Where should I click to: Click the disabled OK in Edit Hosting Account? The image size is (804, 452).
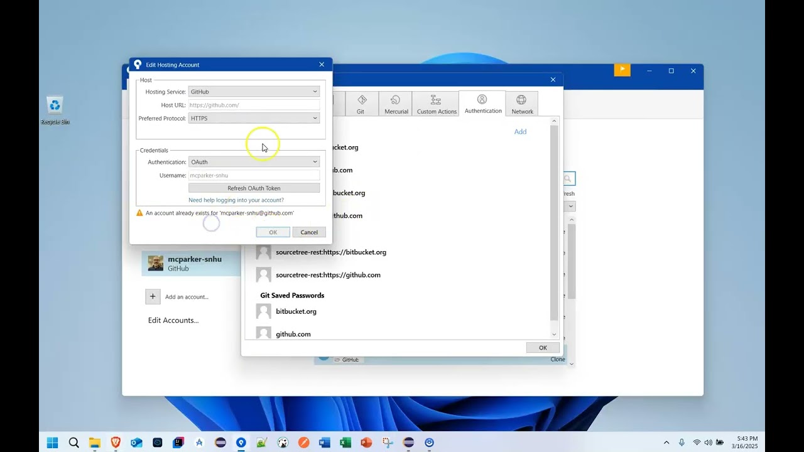tap(273, 232)
